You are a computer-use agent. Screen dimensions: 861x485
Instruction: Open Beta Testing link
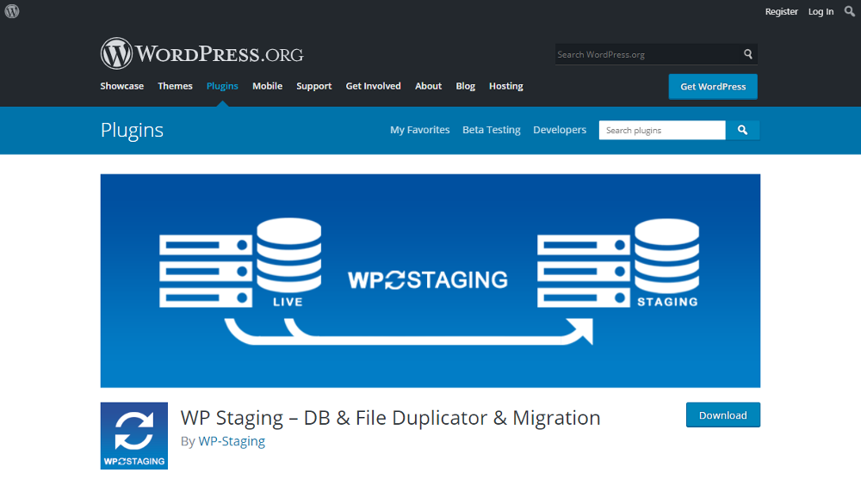(492, 130)
